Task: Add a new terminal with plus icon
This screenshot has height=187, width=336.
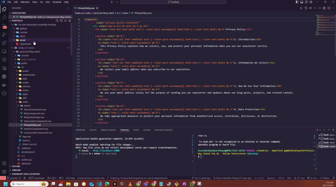Action: (317, 130)
